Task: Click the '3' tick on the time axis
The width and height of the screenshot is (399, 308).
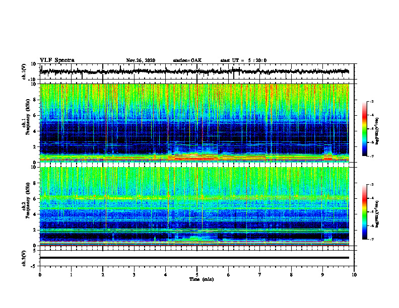Action: point(134,275)
